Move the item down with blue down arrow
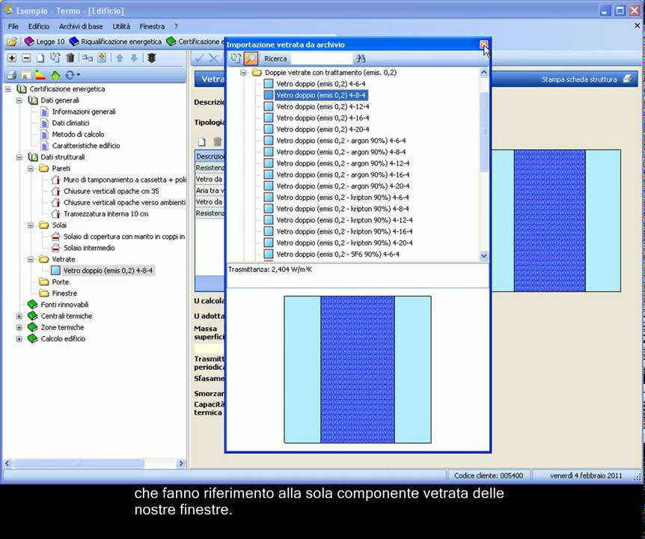 pos(134,58)
